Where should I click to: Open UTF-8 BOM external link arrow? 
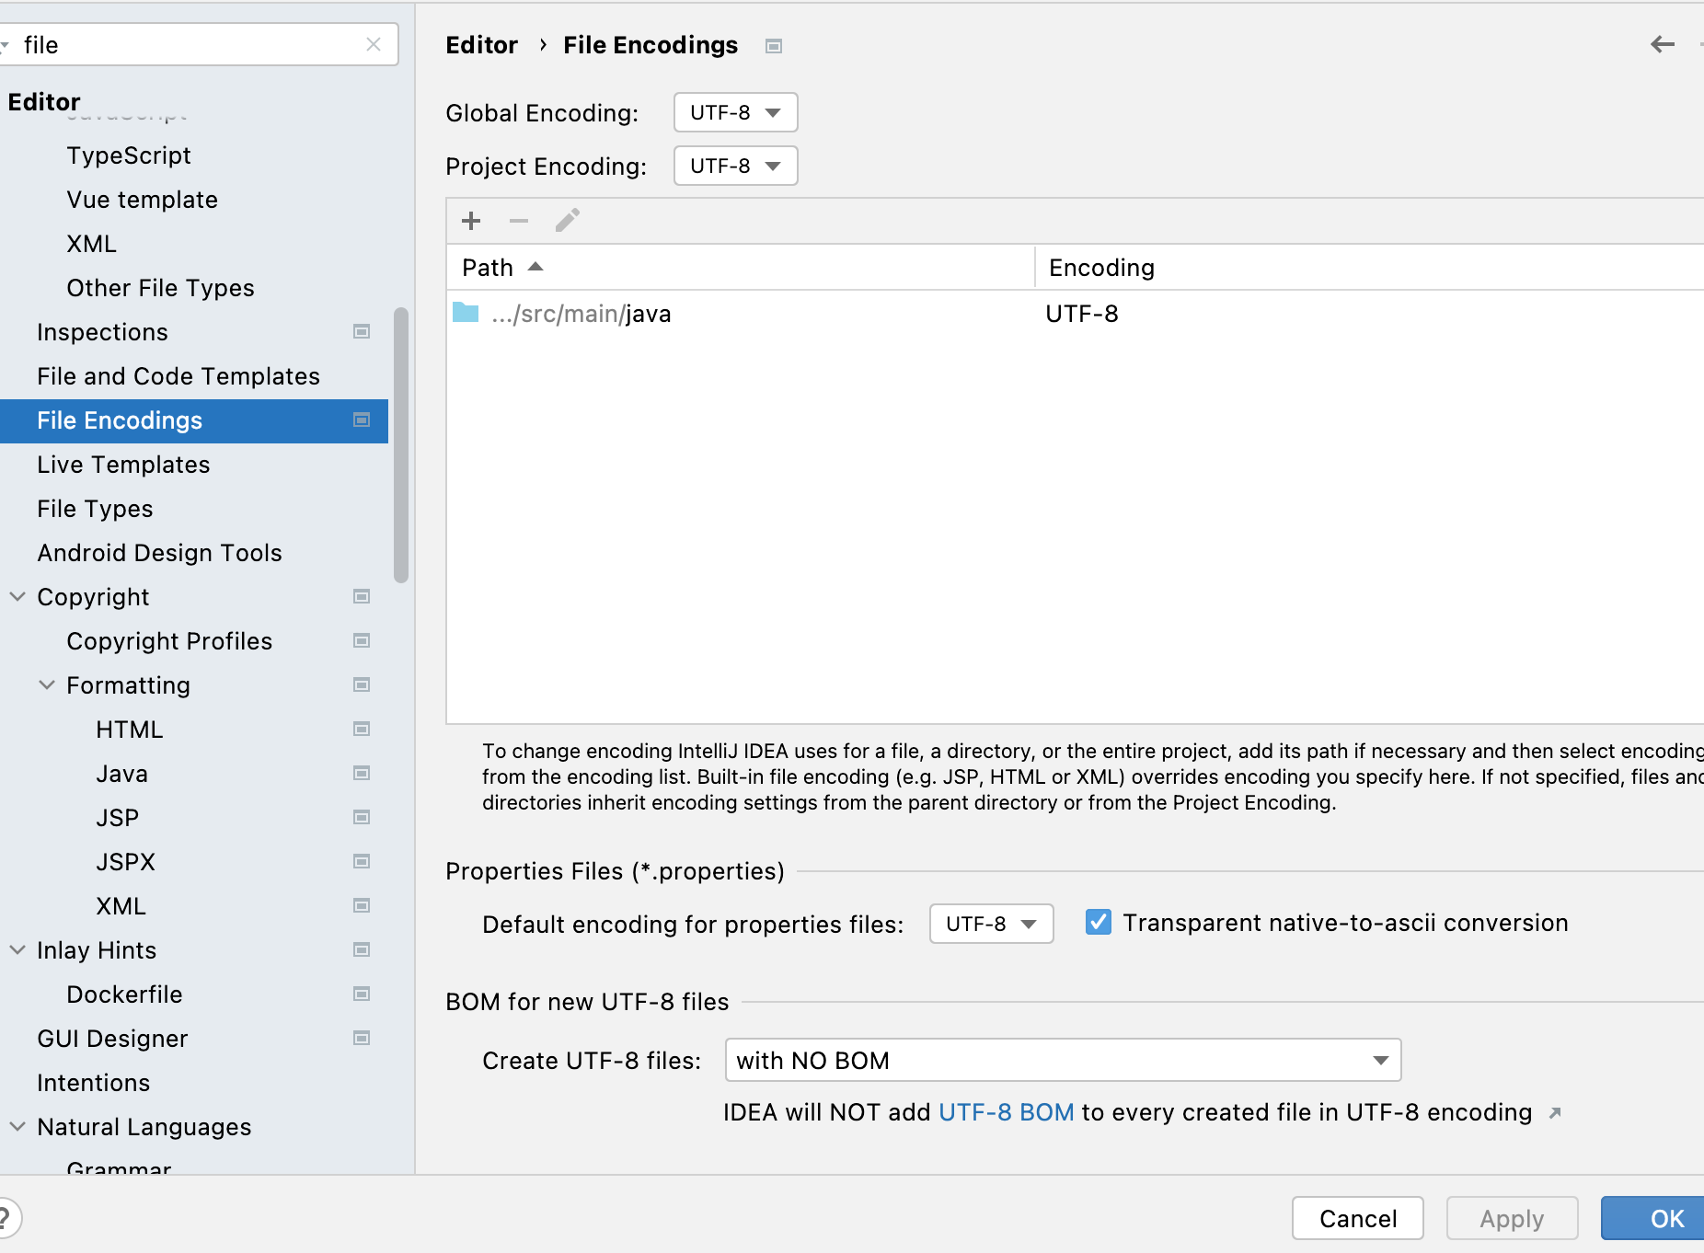[1555, 1113]
